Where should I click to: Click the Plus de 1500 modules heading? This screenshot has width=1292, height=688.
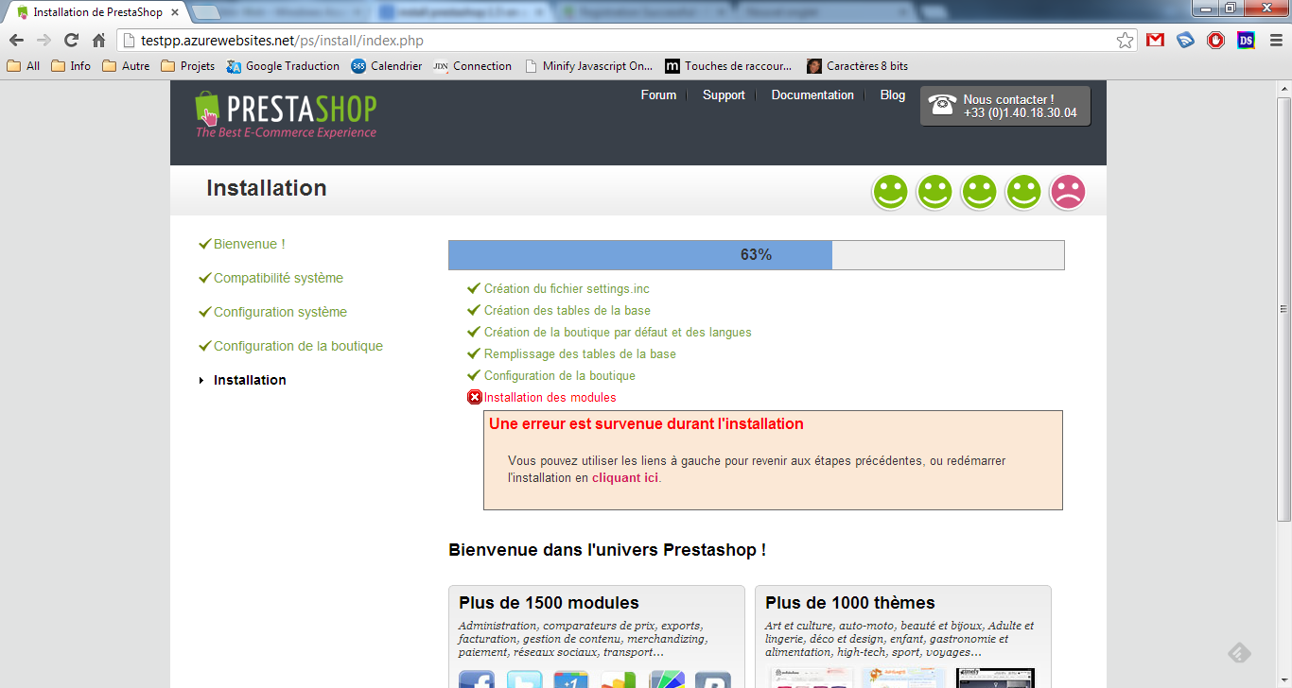pos(549,603)
